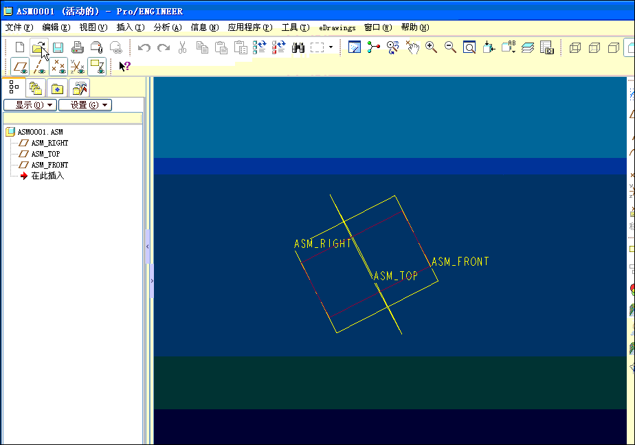Open the 视图(V) menu
635x445 pixels.
pyautogui.click(x=93, y=27)
